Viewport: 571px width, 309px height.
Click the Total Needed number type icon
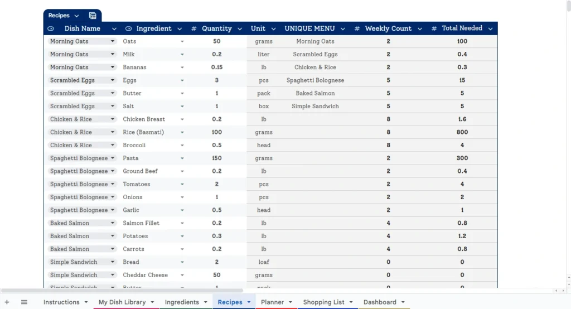point(434,28)
